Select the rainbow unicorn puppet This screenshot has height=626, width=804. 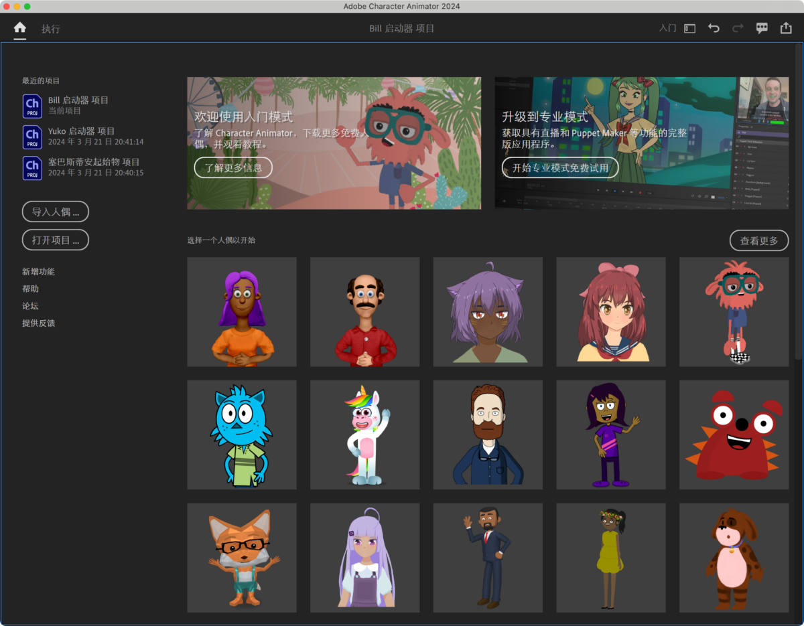(365, 435)
